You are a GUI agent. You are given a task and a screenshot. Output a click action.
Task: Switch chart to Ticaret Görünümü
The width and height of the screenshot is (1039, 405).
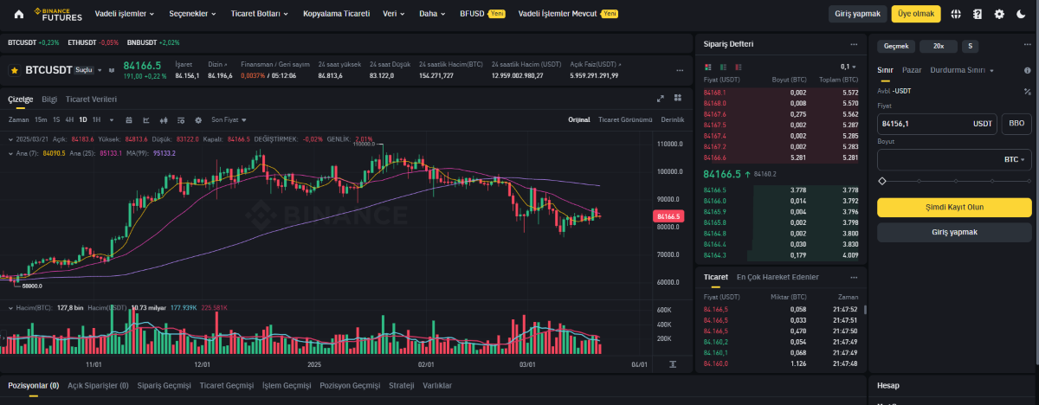pos(625,119)
